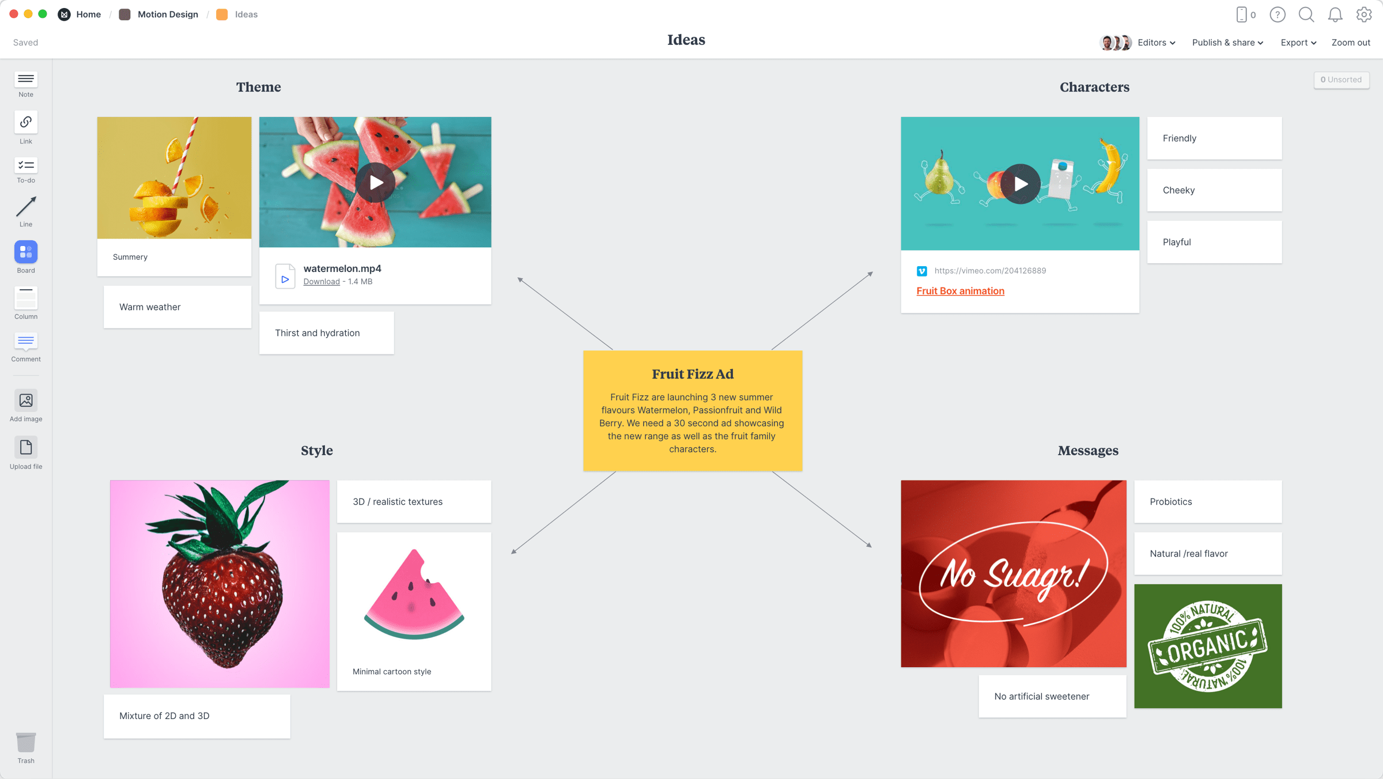Image resolution: width=1383 pixels, height=779 pixels.
Task: Select the Natural /real flavor note
Action: pyautogui.click(x=1208, y=554)
